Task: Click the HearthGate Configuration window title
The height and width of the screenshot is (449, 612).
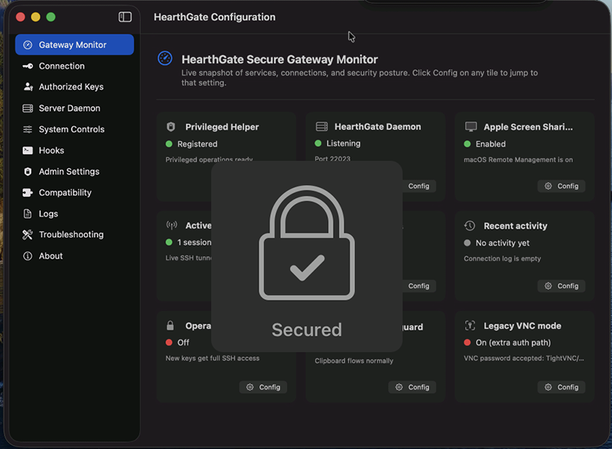Action: [x=214, y=17]
